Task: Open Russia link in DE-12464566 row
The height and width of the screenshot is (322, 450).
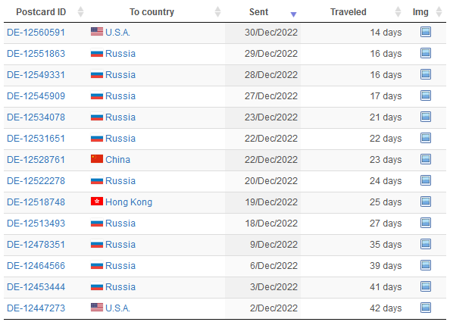Action: pos(120,266)
